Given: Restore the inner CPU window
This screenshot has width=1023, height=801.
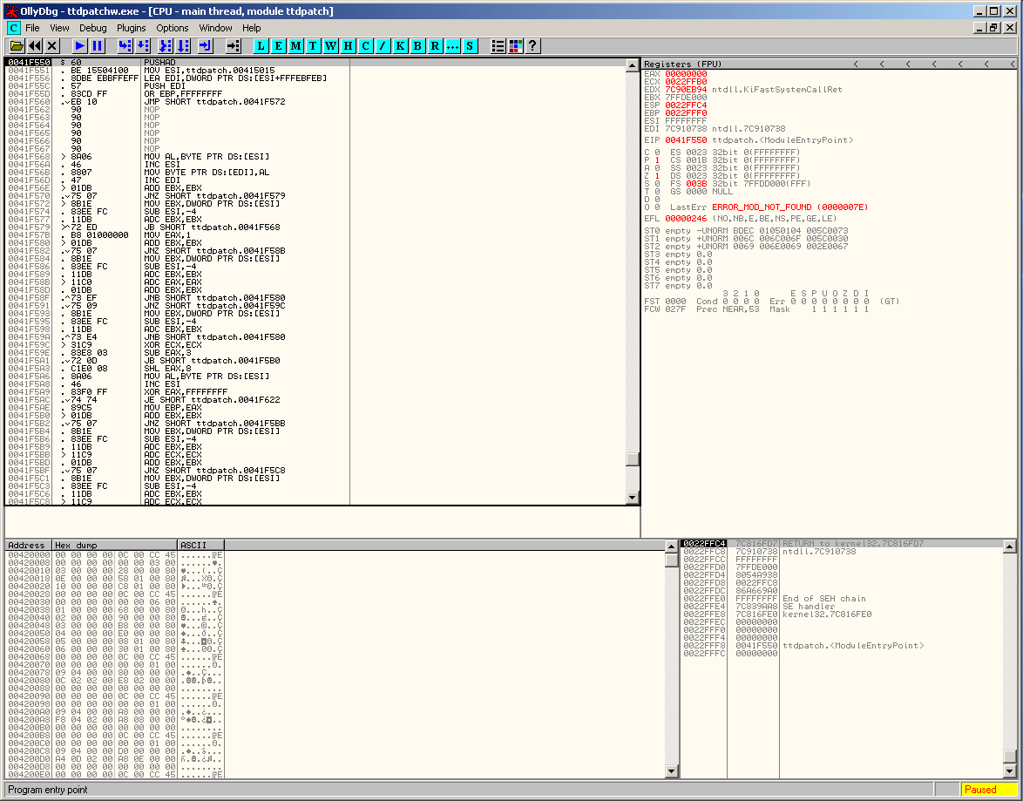Looking at the screenshot, I should click(993, 28).
